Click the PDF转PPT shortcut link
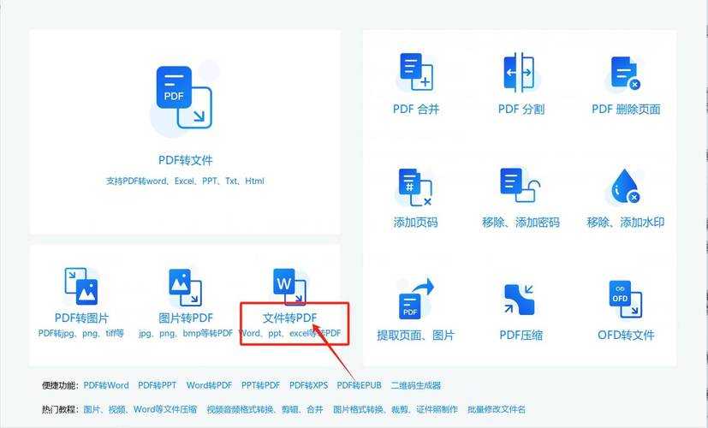The image size is (708, 428). [x=158, y=385]
